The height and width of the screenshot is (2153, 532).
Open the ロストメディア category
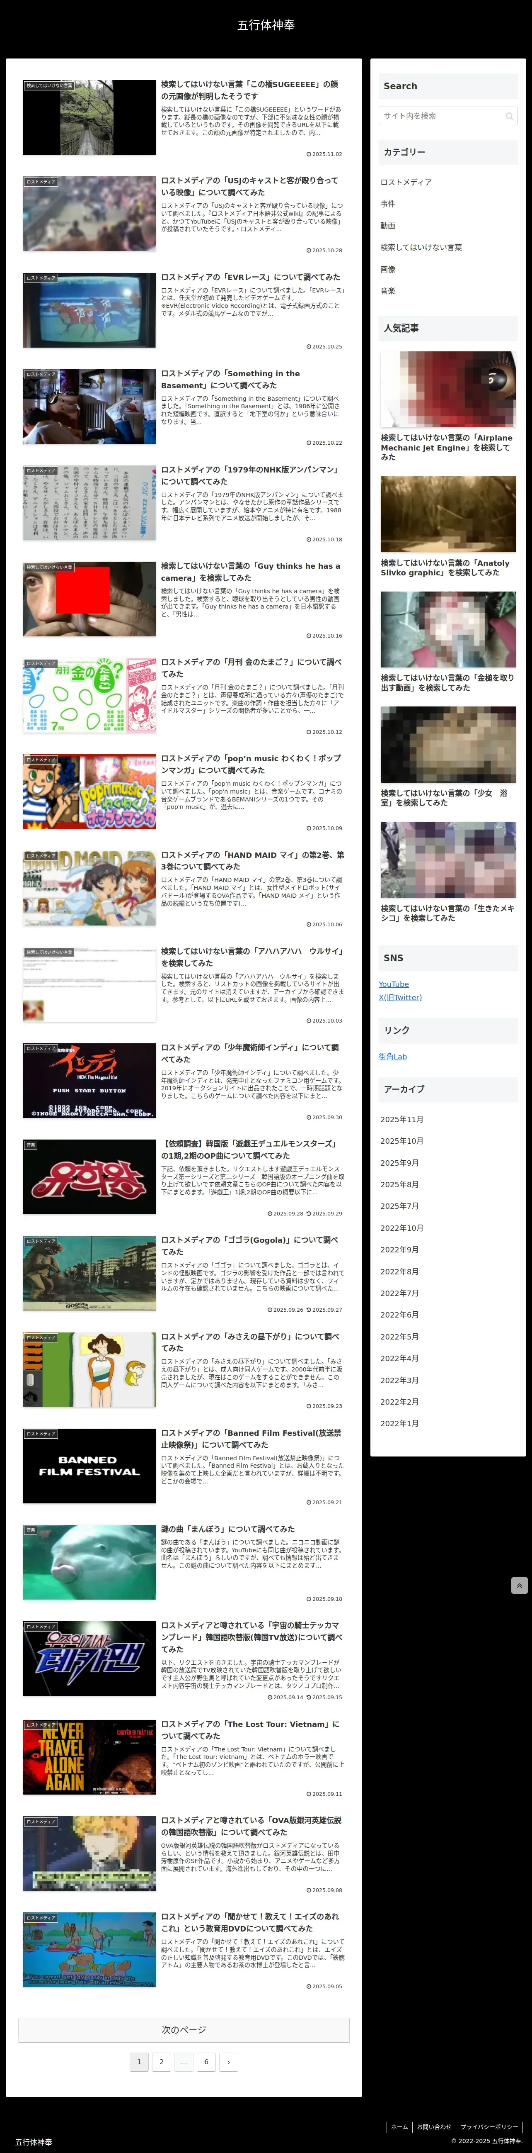(x=406, y=182)
